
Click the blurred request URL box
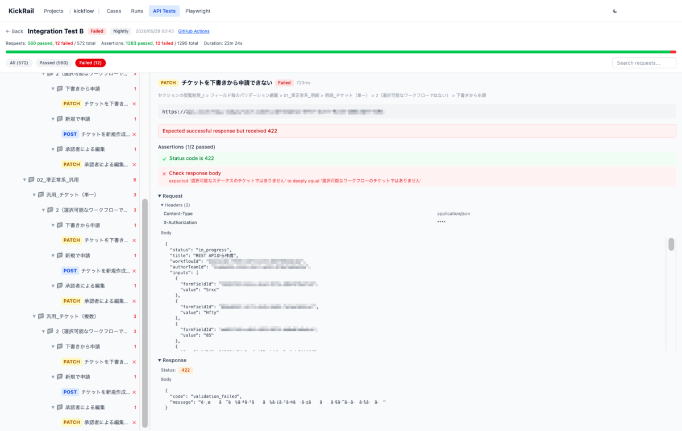pyautogui.click(x=417, y=112)
